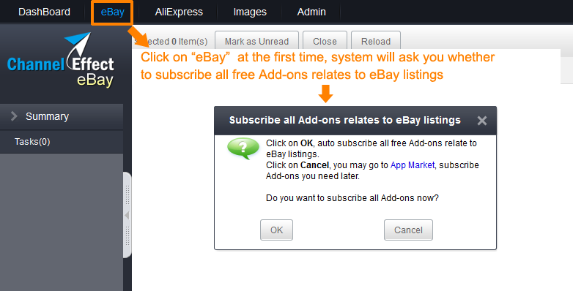Click the Close toolbar button

click(x=325, y=41)
